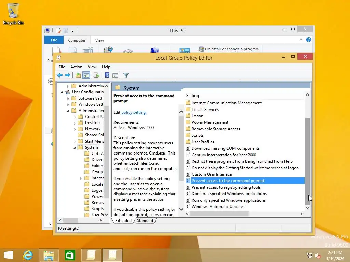Viewport: 350px width, 262px height.
Task: Toggle the show/hide action pane icon
Action: [115, 75]
